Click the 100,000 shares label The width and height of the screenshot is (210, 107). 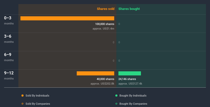click(x=105, y=24)
